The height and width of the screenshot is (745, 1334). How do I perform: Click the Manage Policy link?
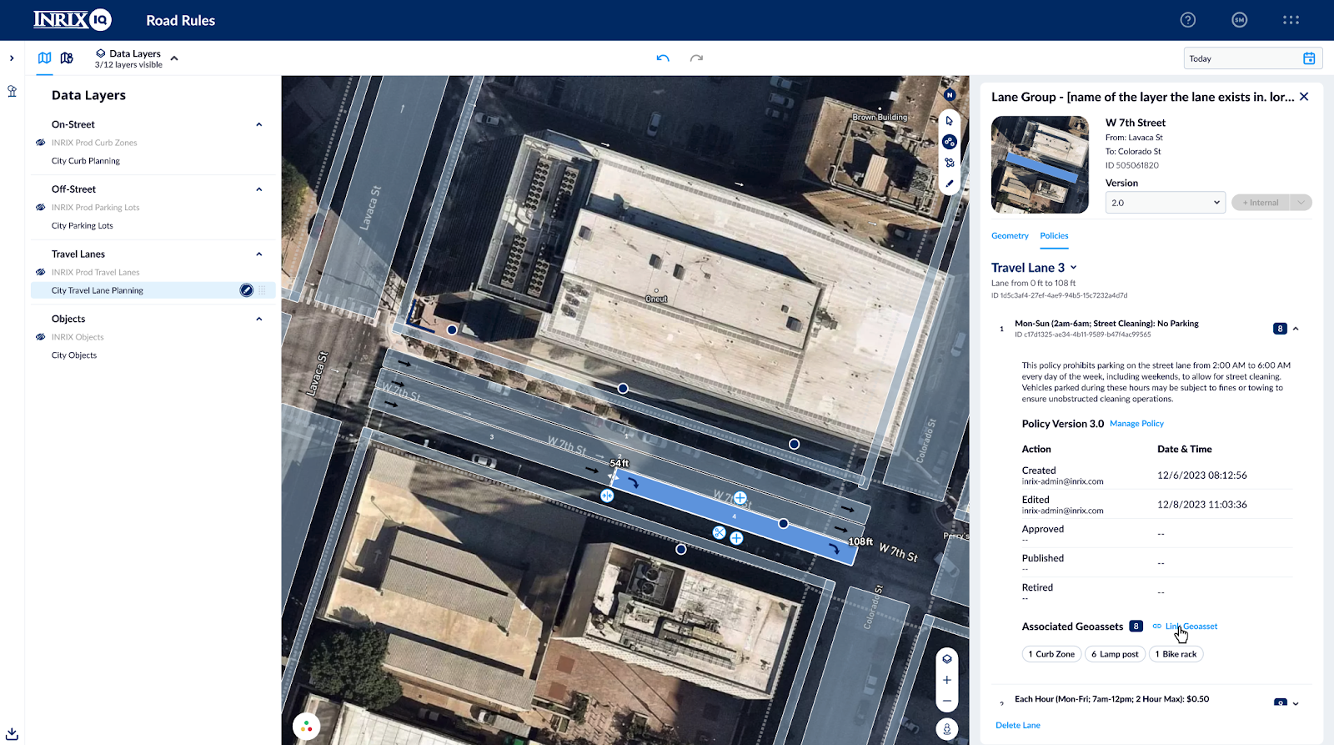(x=1136, y=424)
